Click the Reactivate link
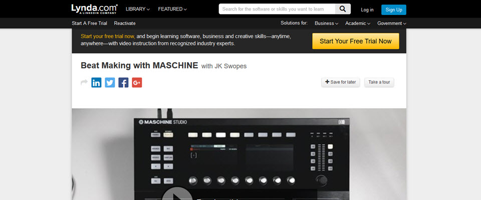The height and width of the screenshot is (200, 481). (x=125, y=24)
